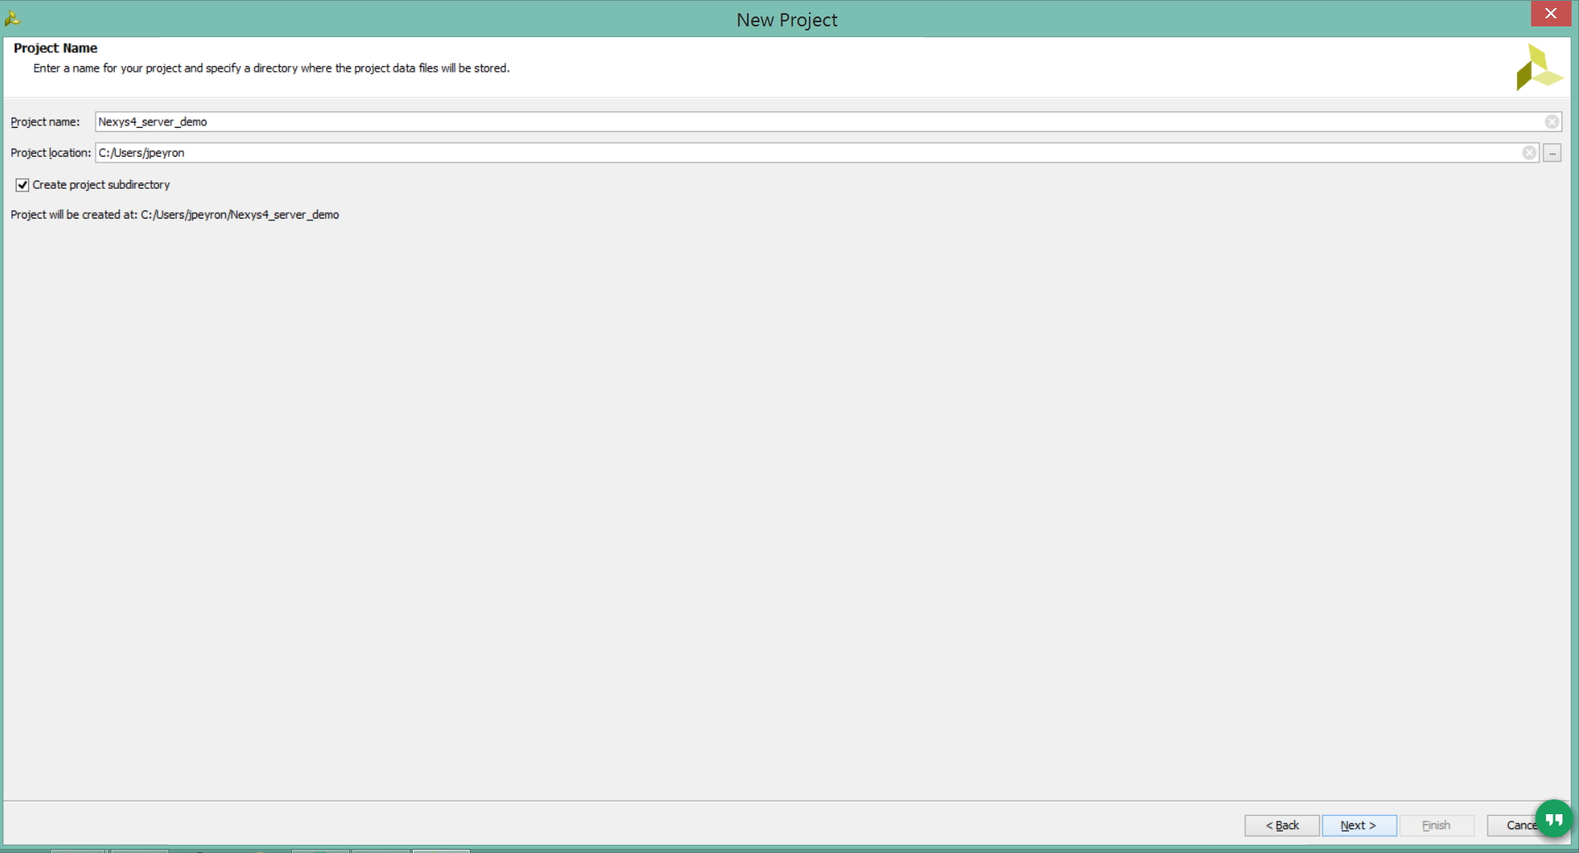Viewport: 1579px width, 853px height.
Task: Click the green quote chat bubble icon
Action: point(1554,819)
